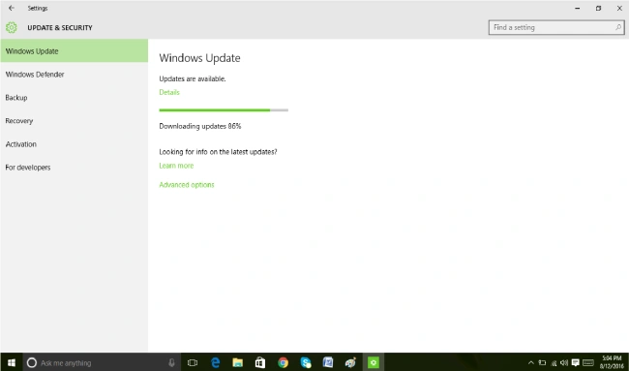Click the Update & Security gear icon
Image resolution: width=629 pixels, height=371 pixels.
(x=12, y=27)
